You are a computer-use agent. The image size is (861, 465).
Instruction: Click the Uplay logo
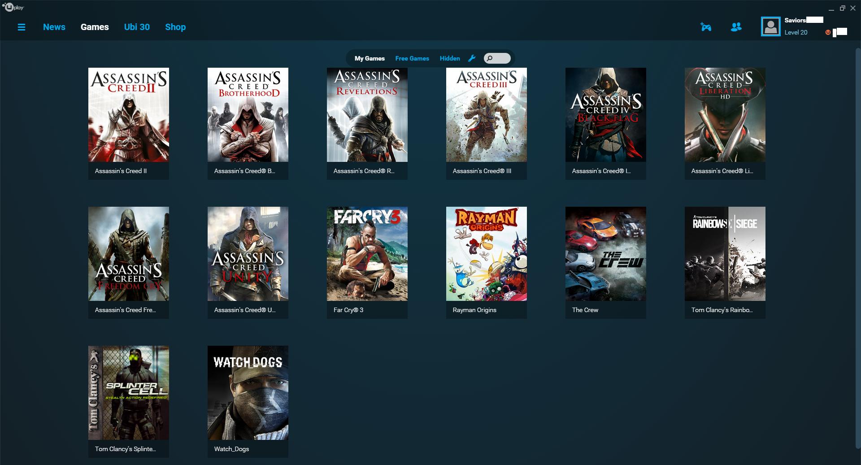[x=13, y=8]
